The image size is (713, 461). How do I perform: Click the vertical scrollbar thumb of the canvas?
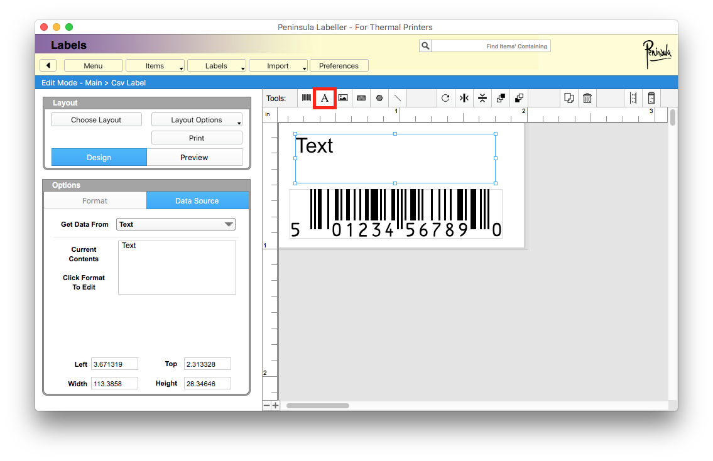coord(673,117)
